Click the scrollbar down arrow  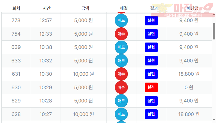coord(214,120)
